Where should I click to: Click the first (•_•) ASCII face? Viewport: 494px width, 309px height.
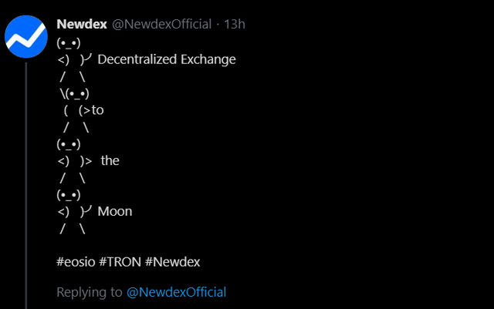[69, 42]
